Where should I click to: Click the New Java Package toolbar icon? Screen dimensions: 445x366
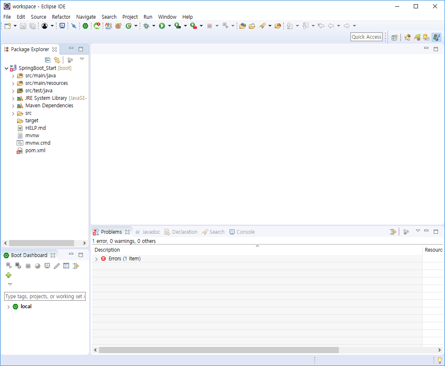point(118,26)
